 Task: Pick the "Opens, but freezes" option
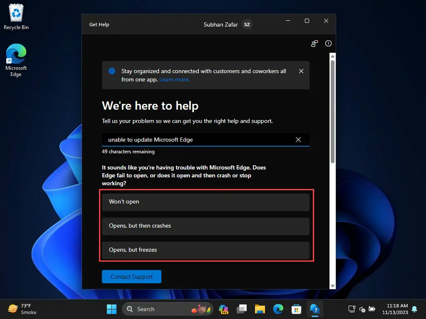[x=206, y=250]
